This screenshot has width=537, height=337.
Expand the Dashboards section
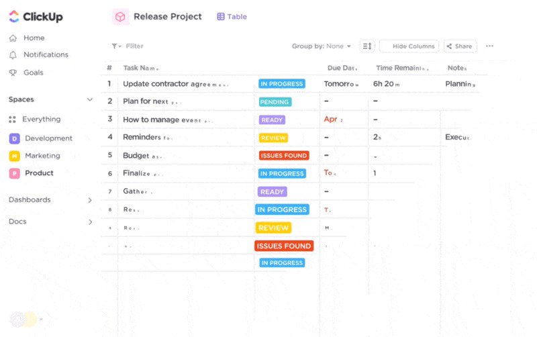(90, 200)
